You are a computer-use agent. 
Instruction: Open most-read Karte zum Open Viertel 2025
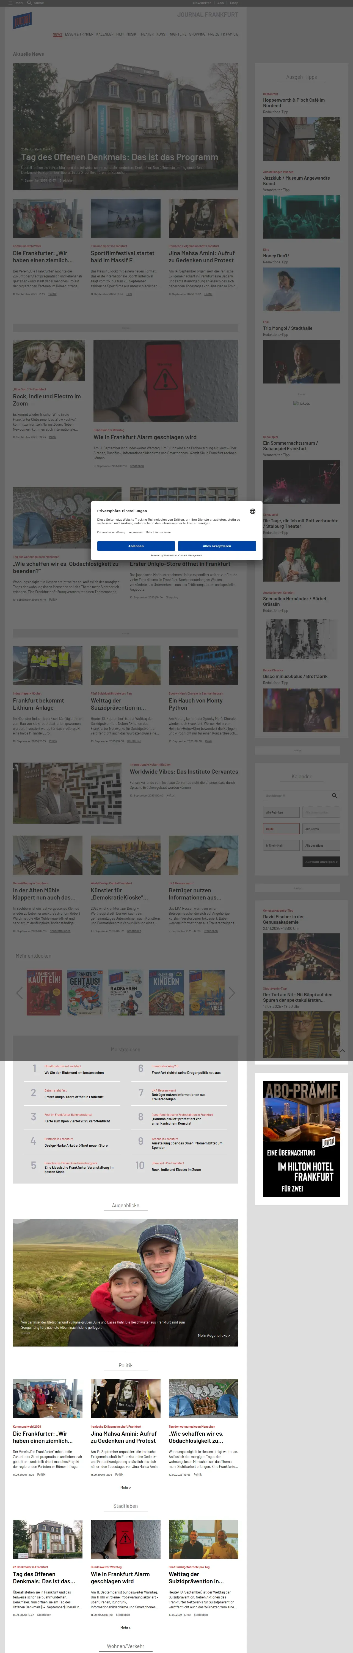[x=77, y=1121]
